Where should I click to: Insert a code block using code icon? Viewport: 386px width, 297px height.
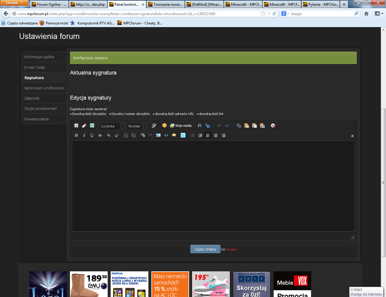(166, 136)
